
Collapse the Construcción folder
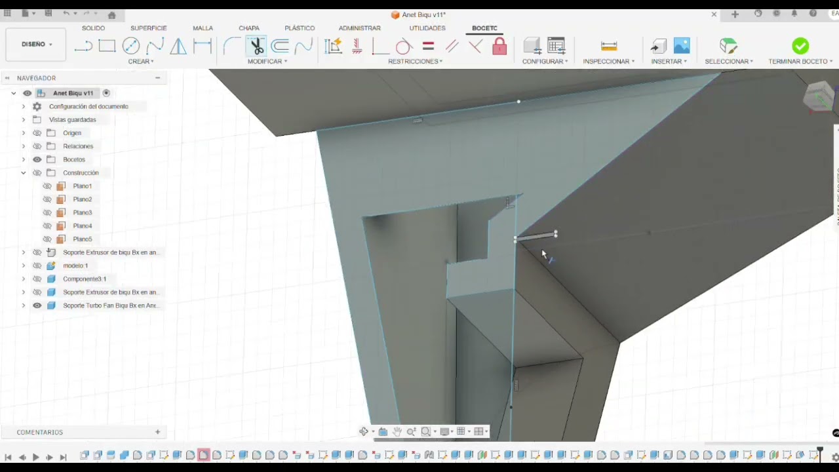(x=24, y=173)
